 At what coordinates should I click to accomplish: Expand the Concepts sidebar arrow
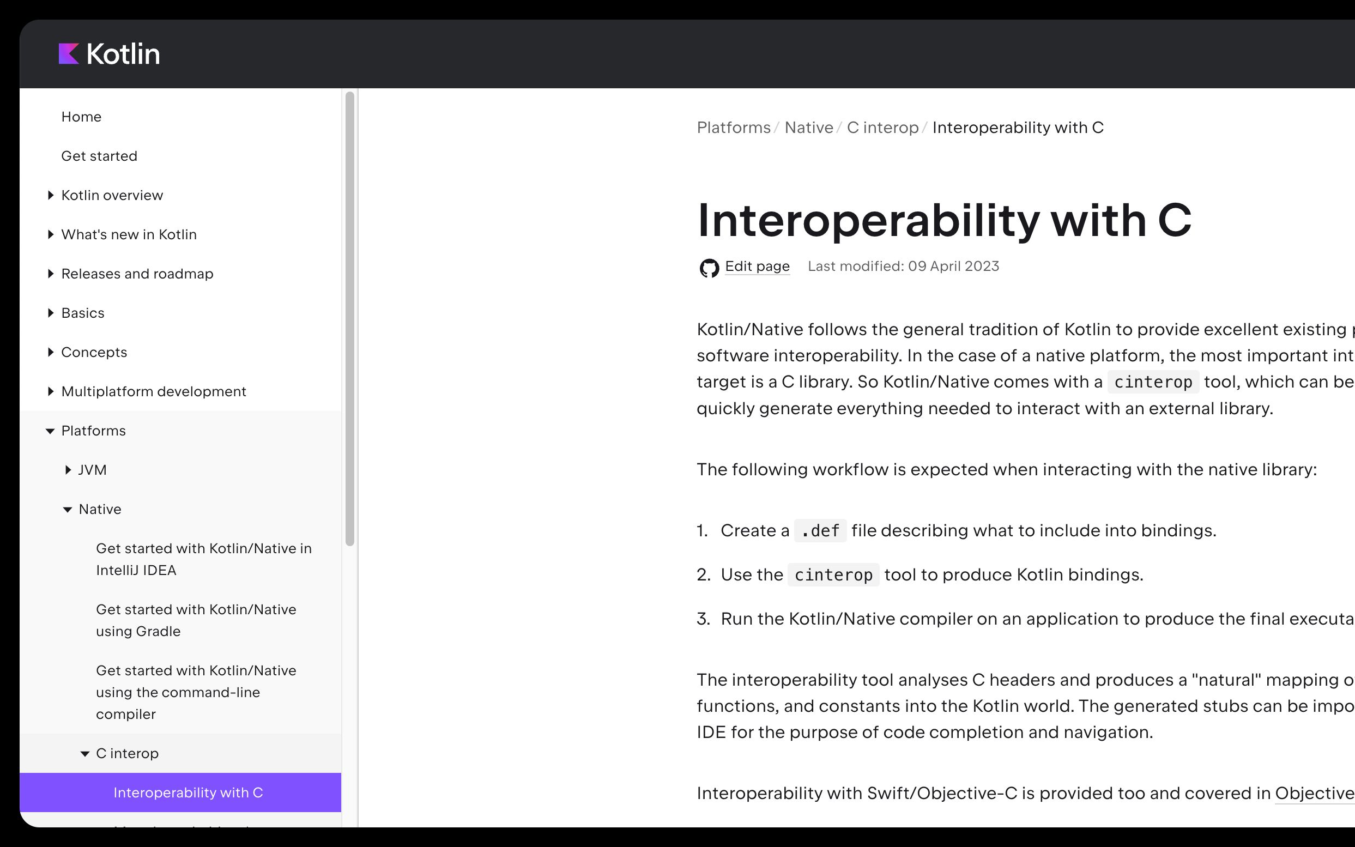50,352
